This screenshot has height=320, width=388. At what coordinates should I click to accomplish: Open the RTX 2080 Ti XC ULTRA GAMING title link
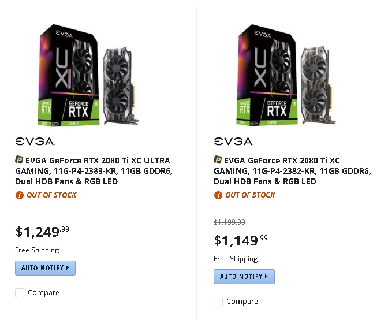[94, 171]
